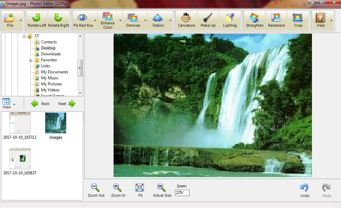Open the Deblur dropdown arrow
This screenshot has height=208, width=341.
(170, 20)
